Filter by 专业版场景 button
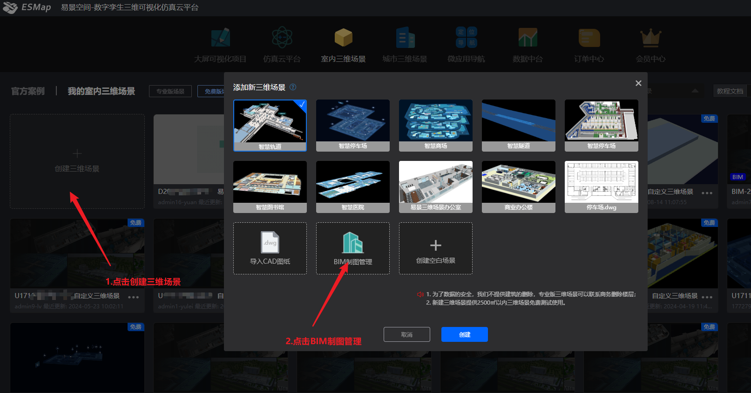Viewport: 751px width, 393px height. click(170, 91)
